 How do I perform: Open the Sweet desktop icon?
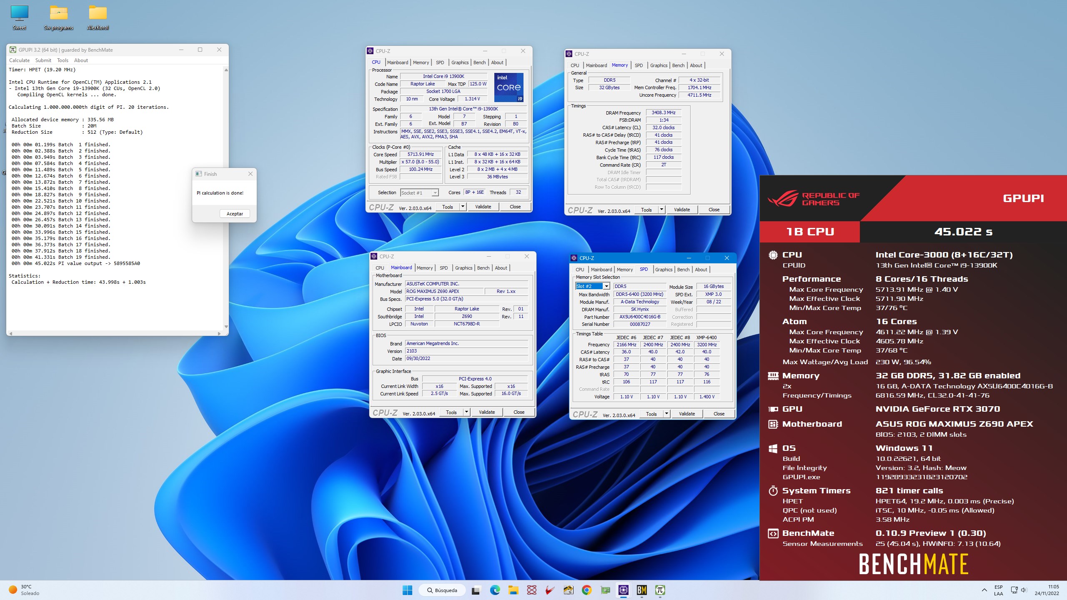click(19, 17)
